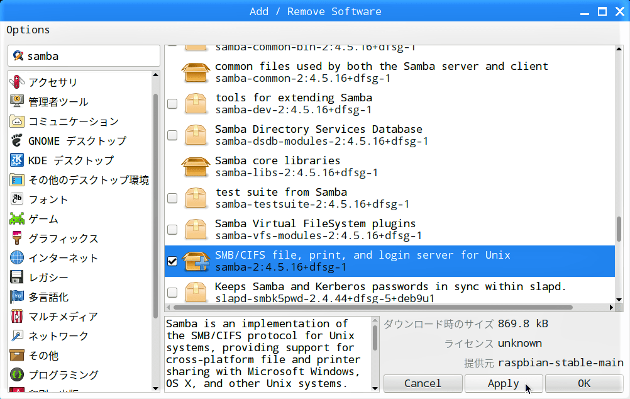Click the 869.8 kB download size value
The image size is (630, 399).
[523, 323]
